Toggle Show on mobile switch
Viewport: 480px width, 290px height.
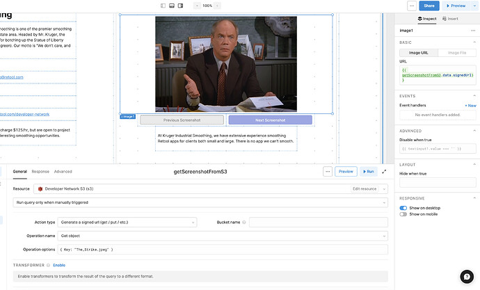pyautogui.click(x=403, y=214)
